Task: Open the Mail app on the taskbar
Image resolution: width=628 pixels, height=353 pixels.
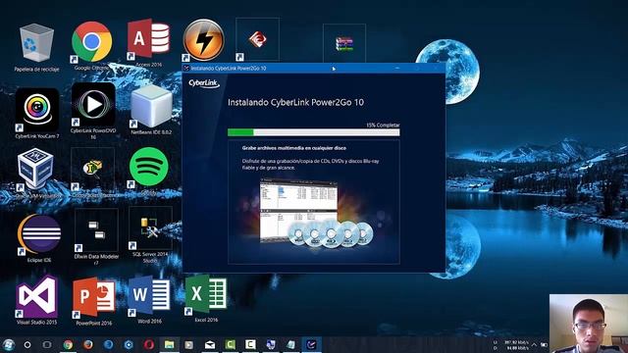Action: click(210, 345)
